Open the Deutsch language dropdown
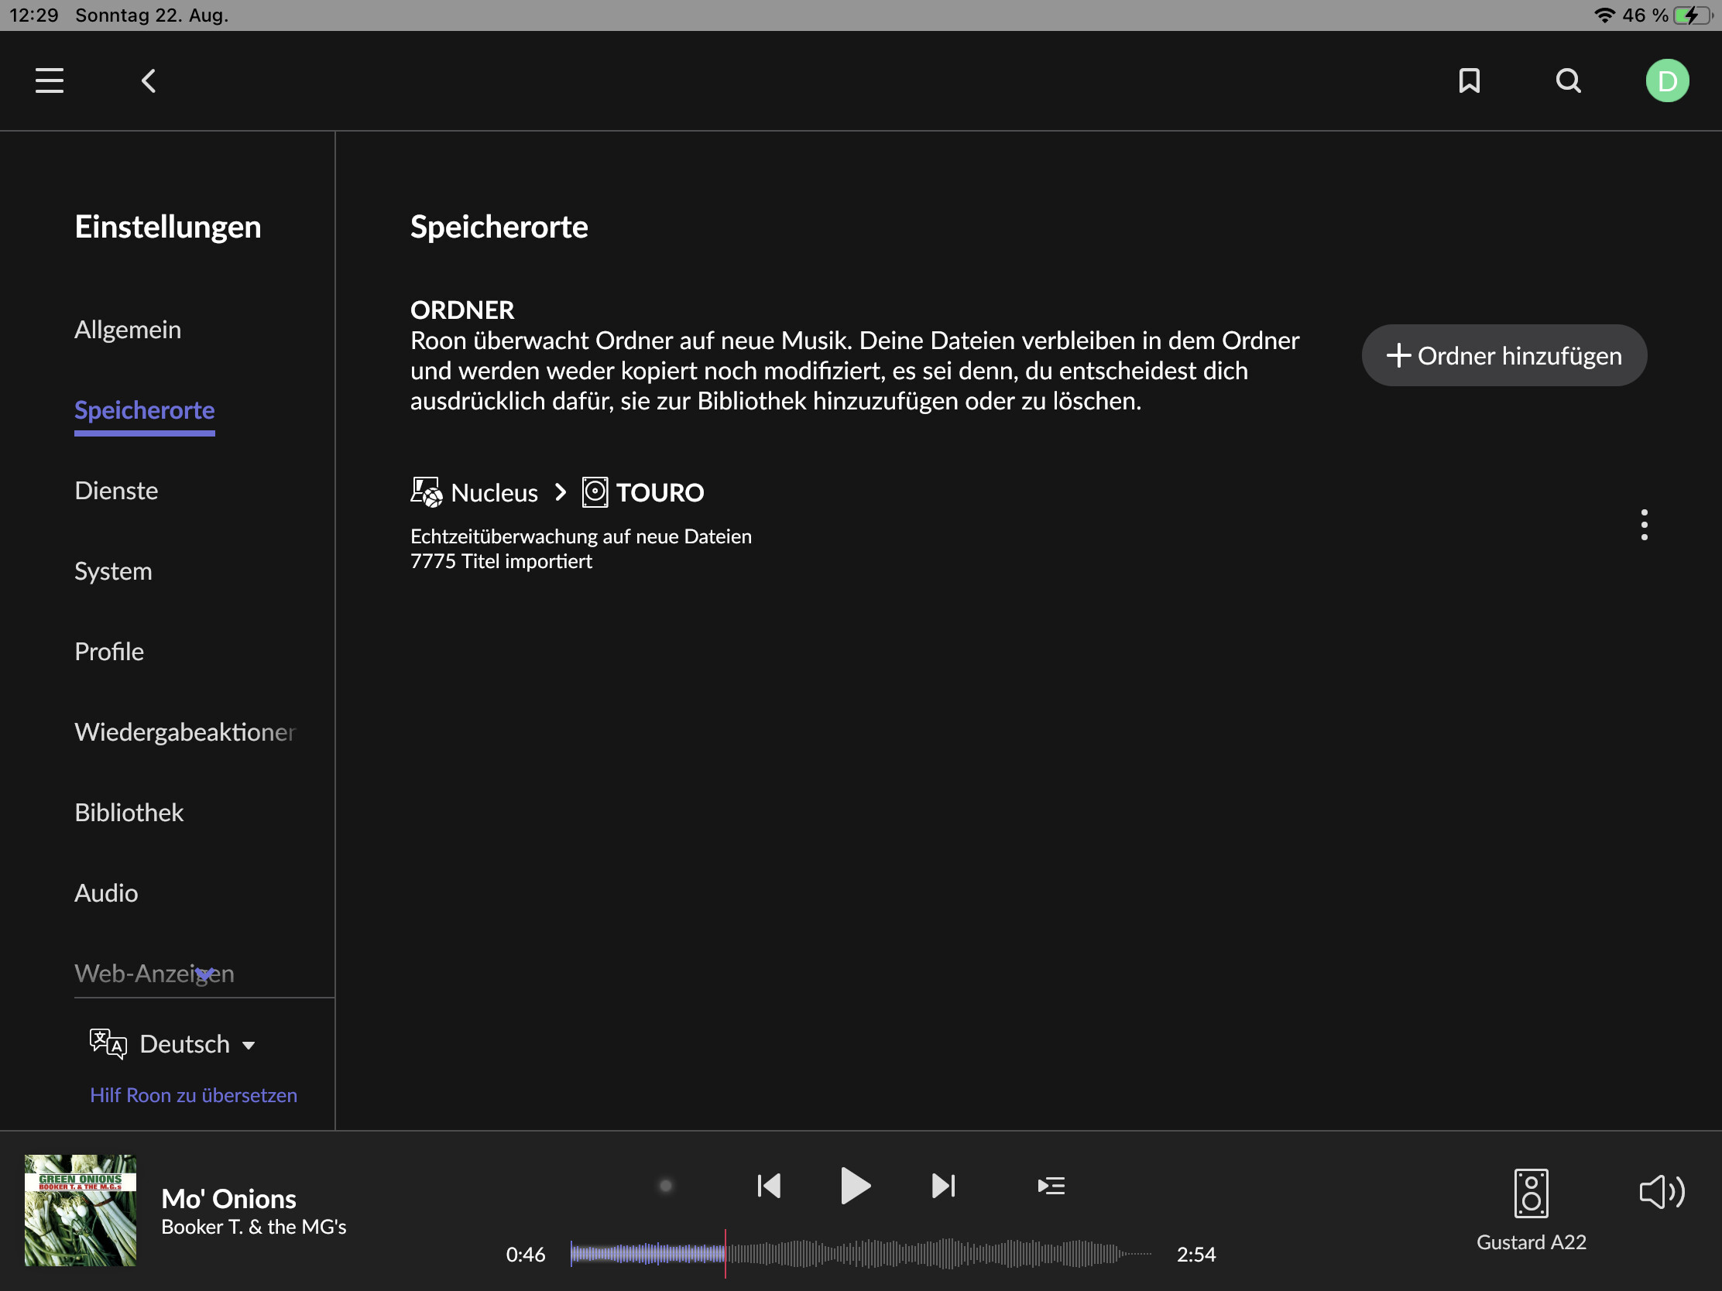The height and width of the screenshot is (1291, 1722). click(197, 1043)
